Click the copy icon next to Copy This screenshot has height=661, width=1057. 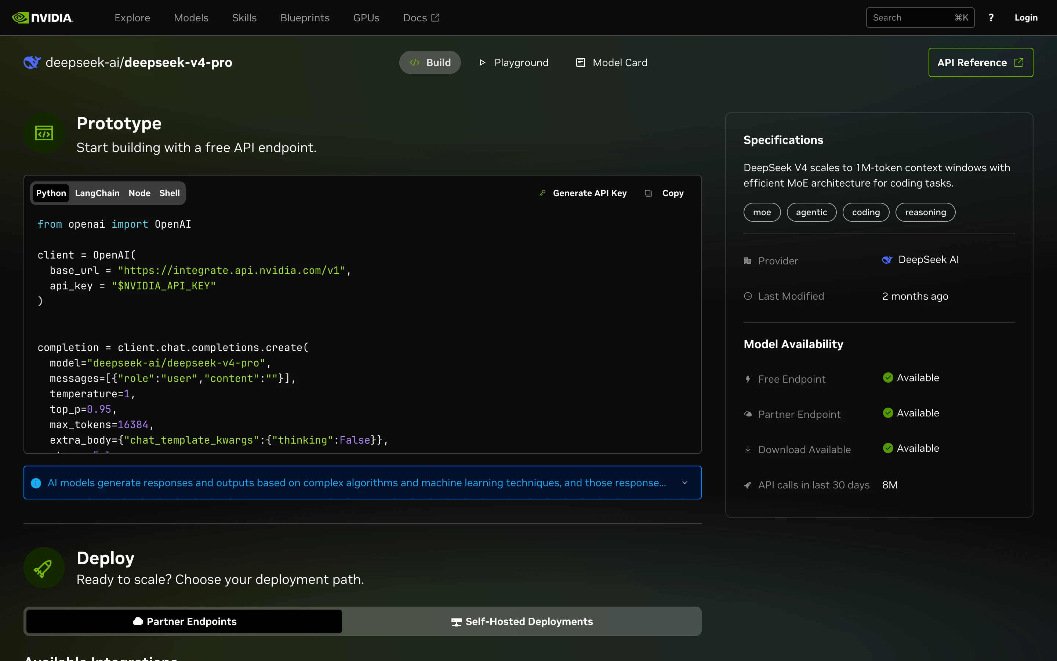point(648,193)
